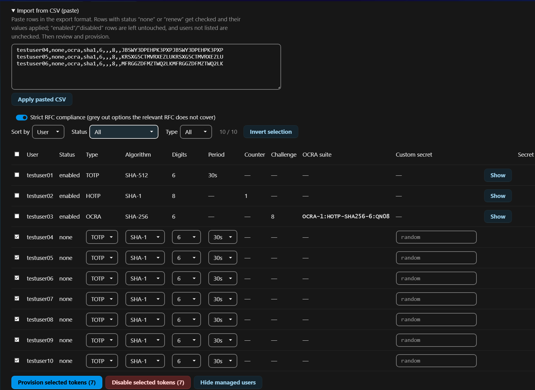Collapse the Import from CSV section

(45, 10)
